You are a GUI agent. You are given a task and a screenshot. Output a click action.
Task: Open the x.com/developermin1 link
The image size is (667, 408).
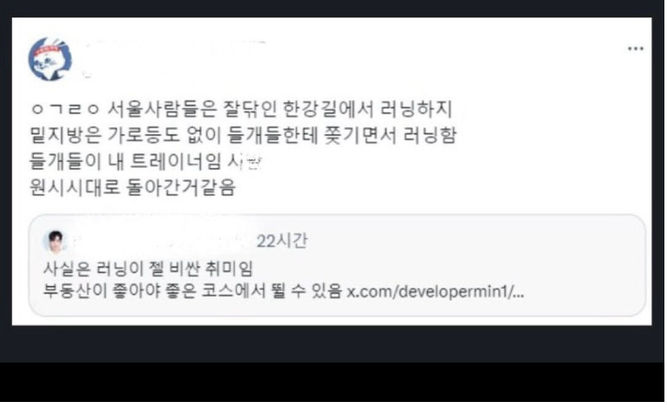pyautogui.click(x=435, y=292)
